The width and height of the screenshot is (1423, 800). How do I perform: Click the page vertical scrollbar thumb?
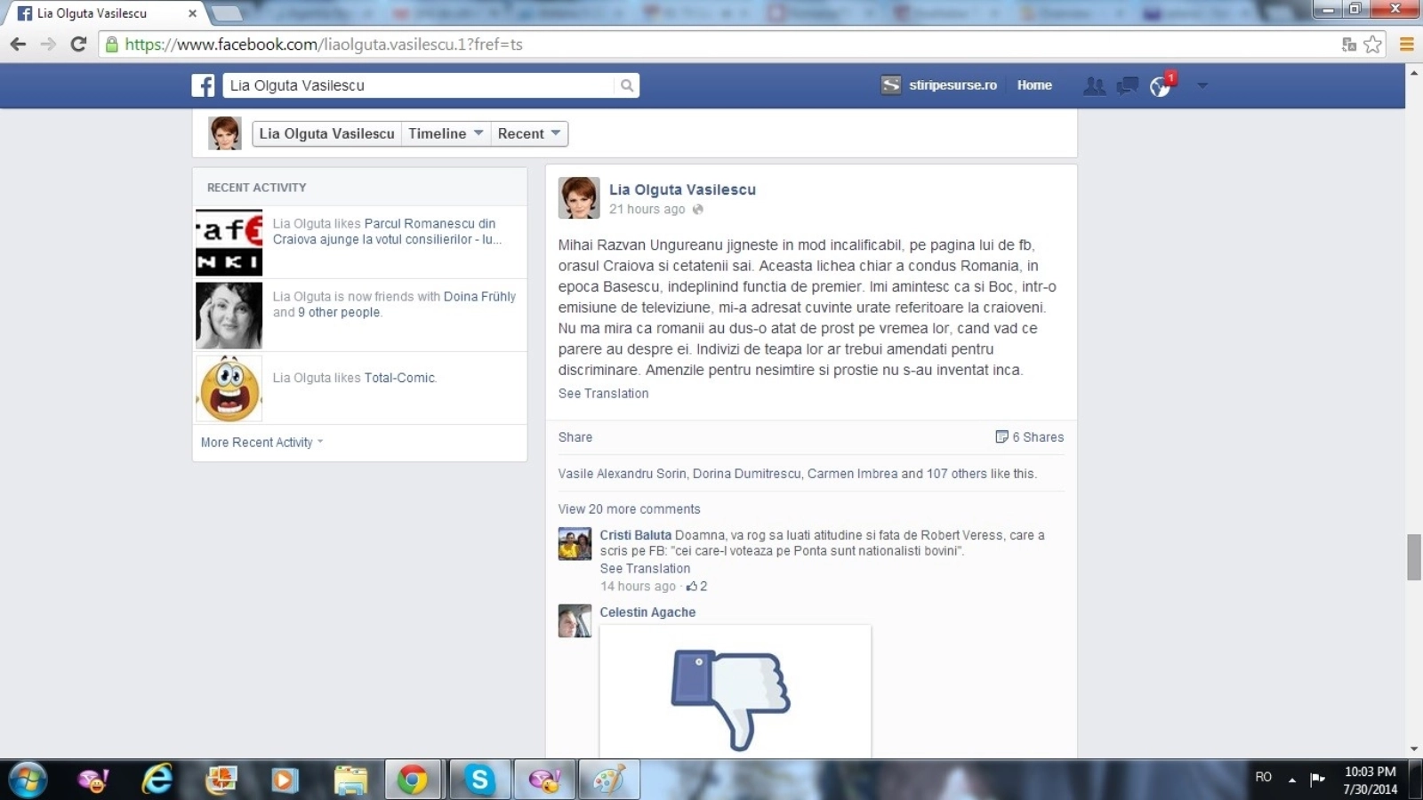[1413, 557]
